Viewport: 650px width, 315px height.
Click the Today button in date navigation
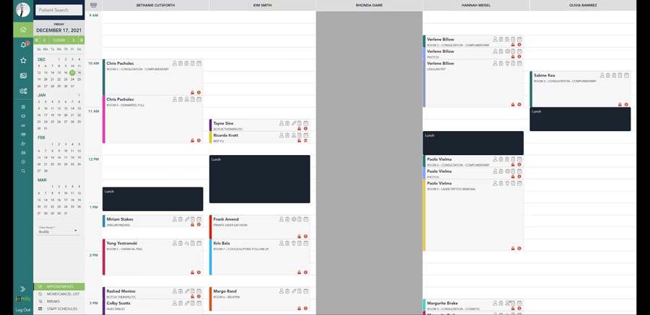(x=58, y=40)
